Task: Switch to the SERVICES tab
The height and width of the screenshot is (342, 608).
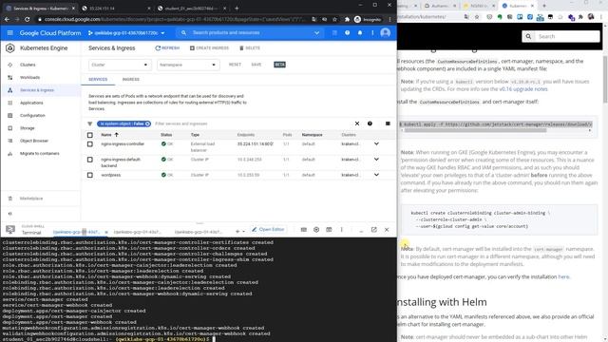Action: 98,80
